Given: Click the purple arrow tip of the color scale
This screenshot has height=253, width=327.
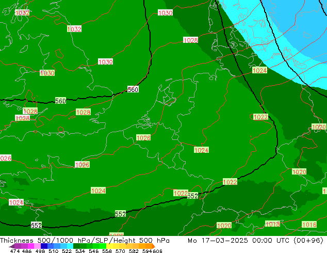Looking at the screenshot, I should pyautogui.click(x=11, y=246).
